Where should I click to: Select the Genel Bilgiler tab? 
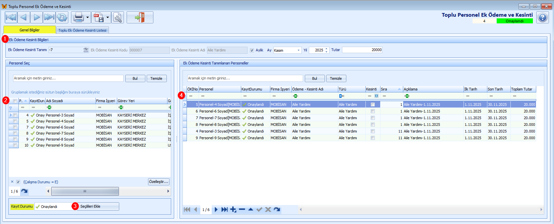pos(29,30)
